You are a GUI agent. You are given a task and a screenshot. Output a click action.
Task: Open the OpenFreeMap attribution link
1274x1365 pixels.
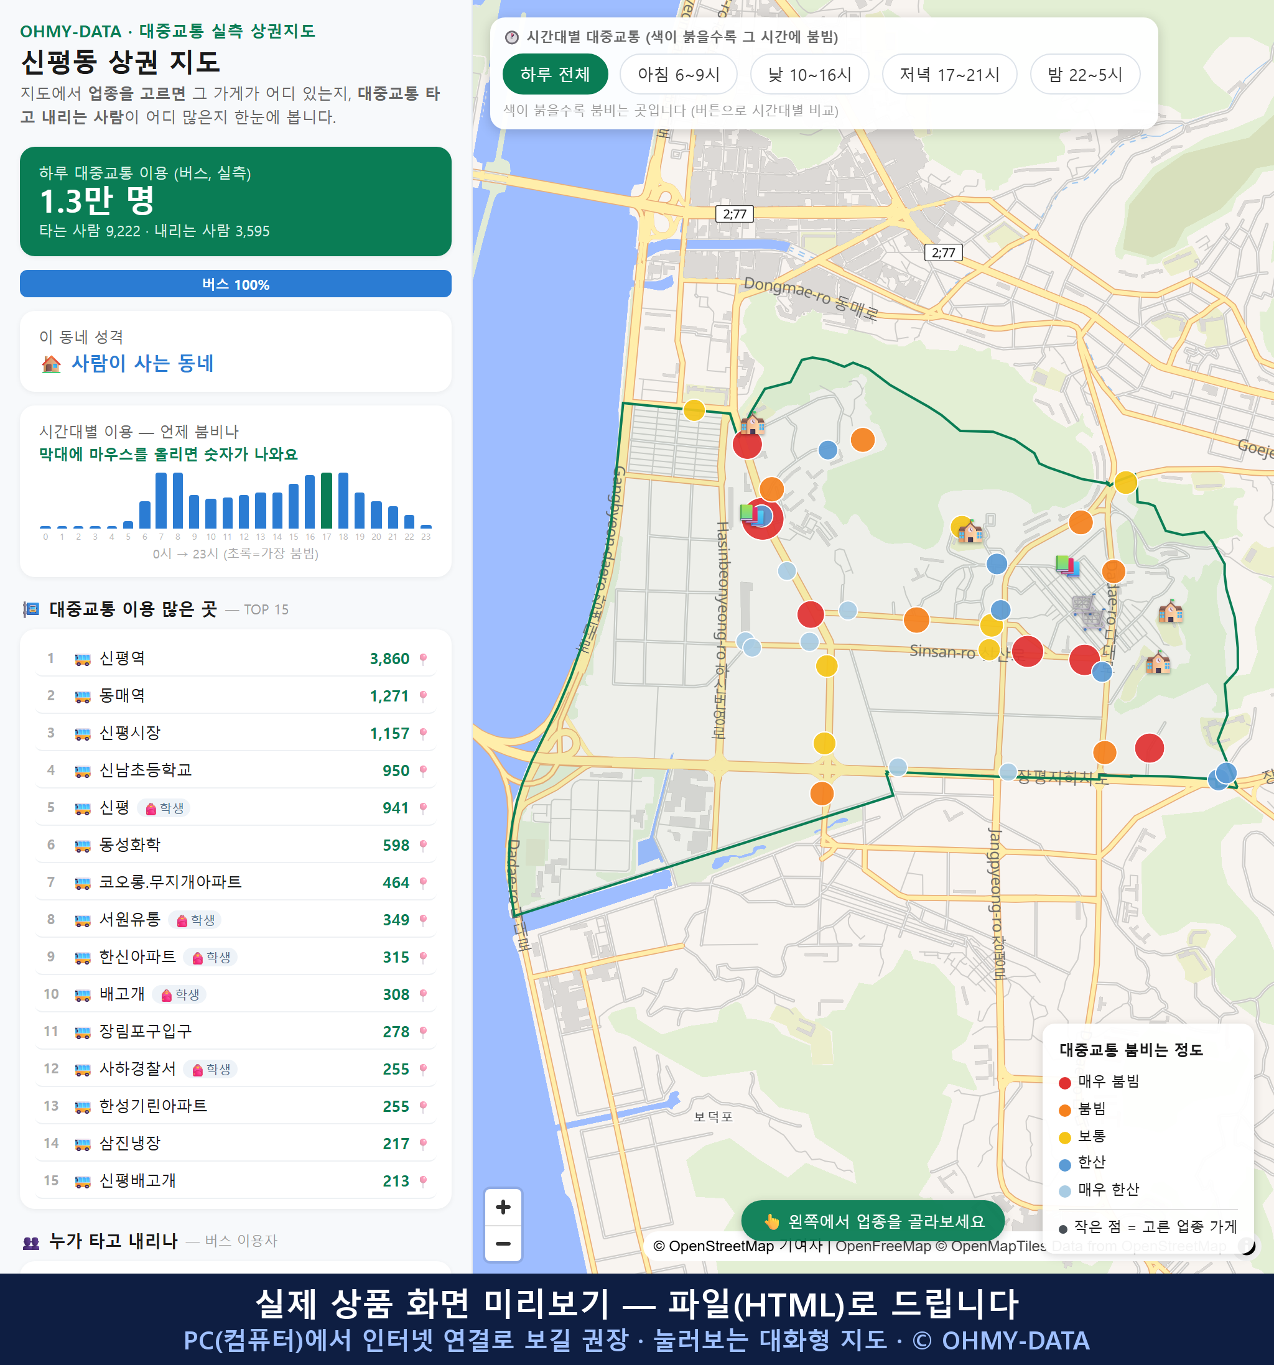point(883,1246)
